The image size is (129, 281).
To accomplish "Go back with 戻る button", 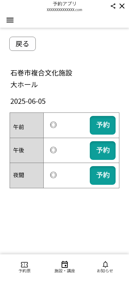I will (22, 44).
